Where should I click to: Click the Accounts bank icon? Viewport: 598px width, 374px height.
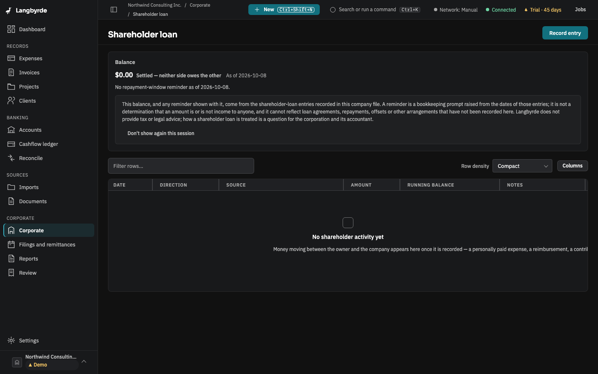coord(11,130)
